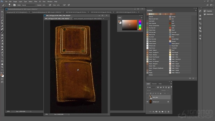Open the layer Kind filter dropdown

click(x=151, y=87)
